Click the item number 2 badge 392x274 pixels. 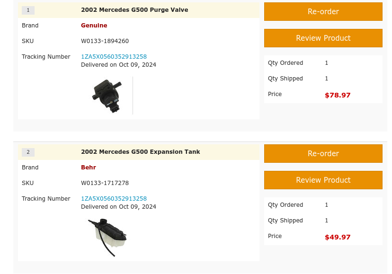(x=28, y=152)
